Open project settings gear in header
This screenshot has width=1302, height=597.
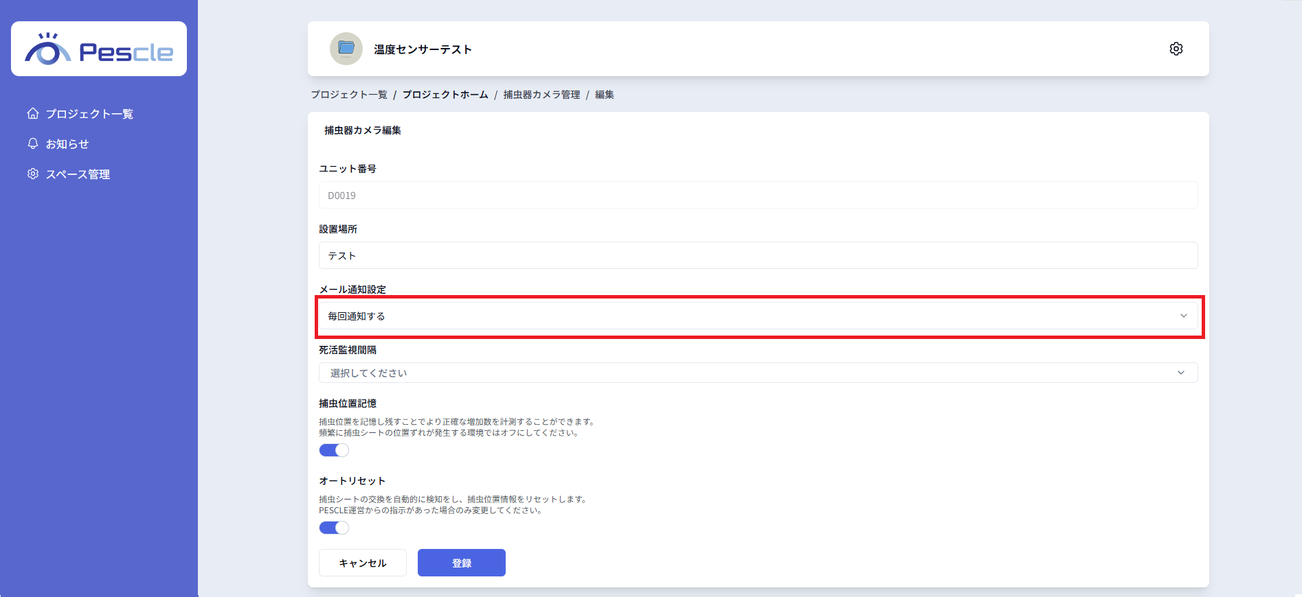[1176, 49]
